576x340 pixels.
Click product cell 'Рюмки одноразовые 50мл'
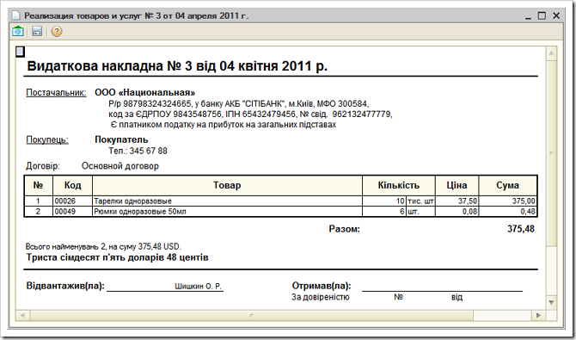point(227,212)
